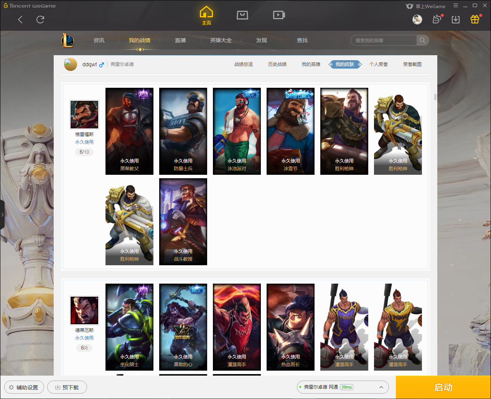Open the home 主页 icon

(x=206, y=15)
